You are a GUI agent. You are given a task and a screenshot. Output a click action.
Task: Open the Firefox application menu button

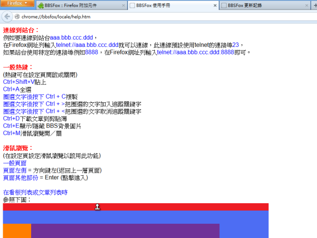17,3
